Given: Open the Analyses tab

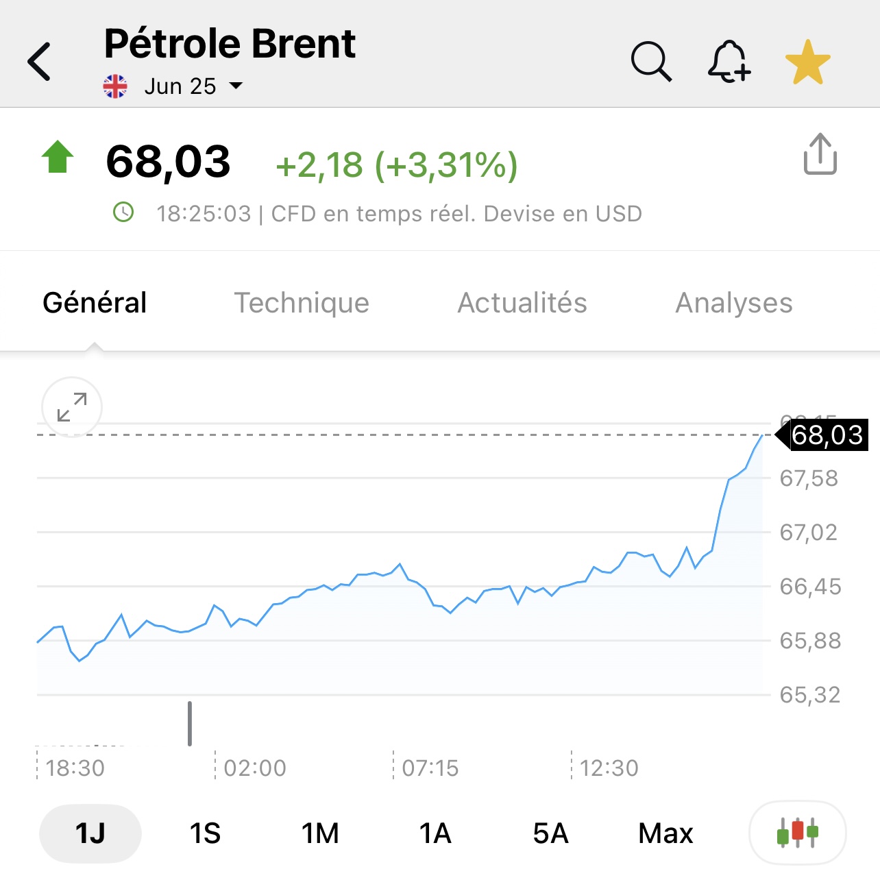Looking at the screenshot, I should click(734, 303).
